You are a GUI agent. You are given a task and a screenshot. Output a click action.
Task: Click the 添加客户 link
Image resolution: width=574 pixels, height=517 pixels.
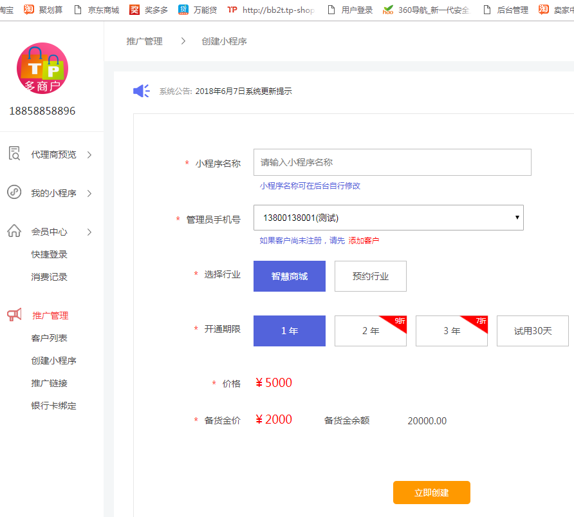(x=364, y=241)
